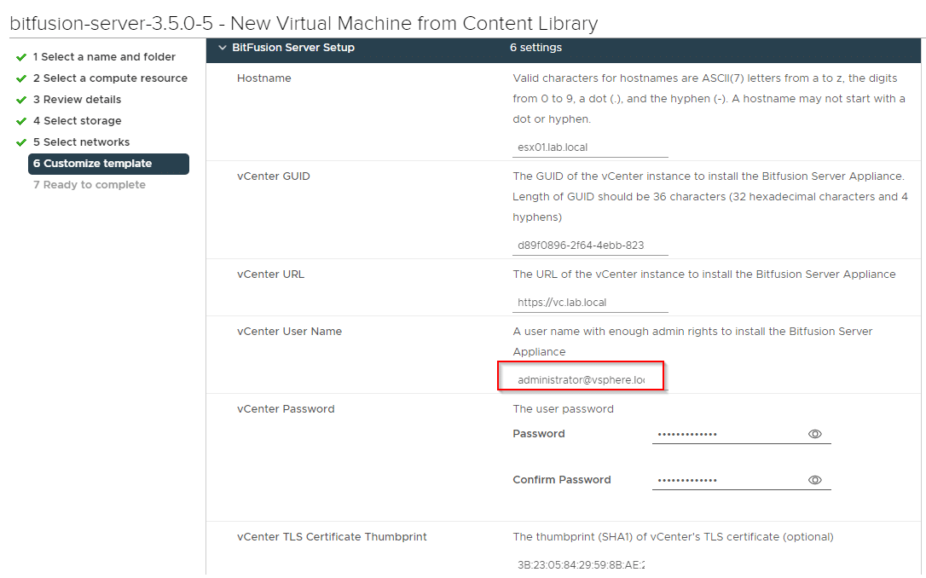
Task: Click the green checkmark beside Select networks
Action: [21, 142]
